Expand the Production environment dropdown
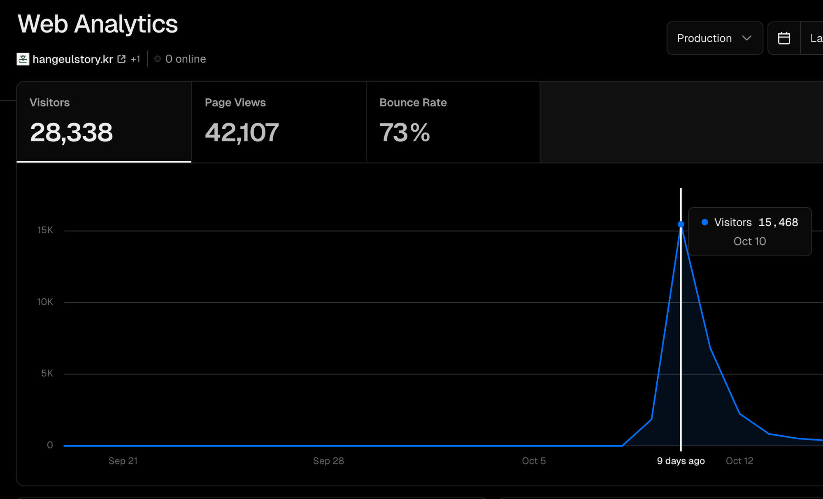 (x=714, y=38)
